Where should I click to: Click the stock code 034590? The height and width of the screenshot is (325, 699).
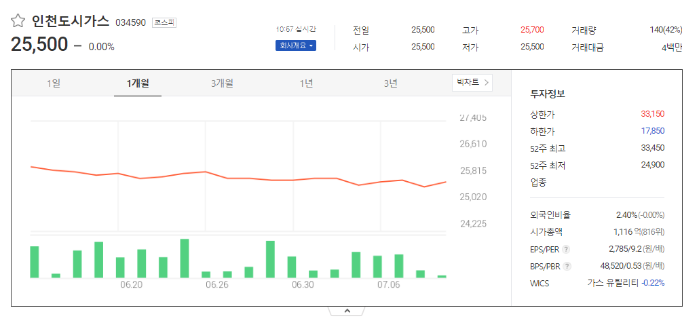pyautogui.click(x=130, y=22)
